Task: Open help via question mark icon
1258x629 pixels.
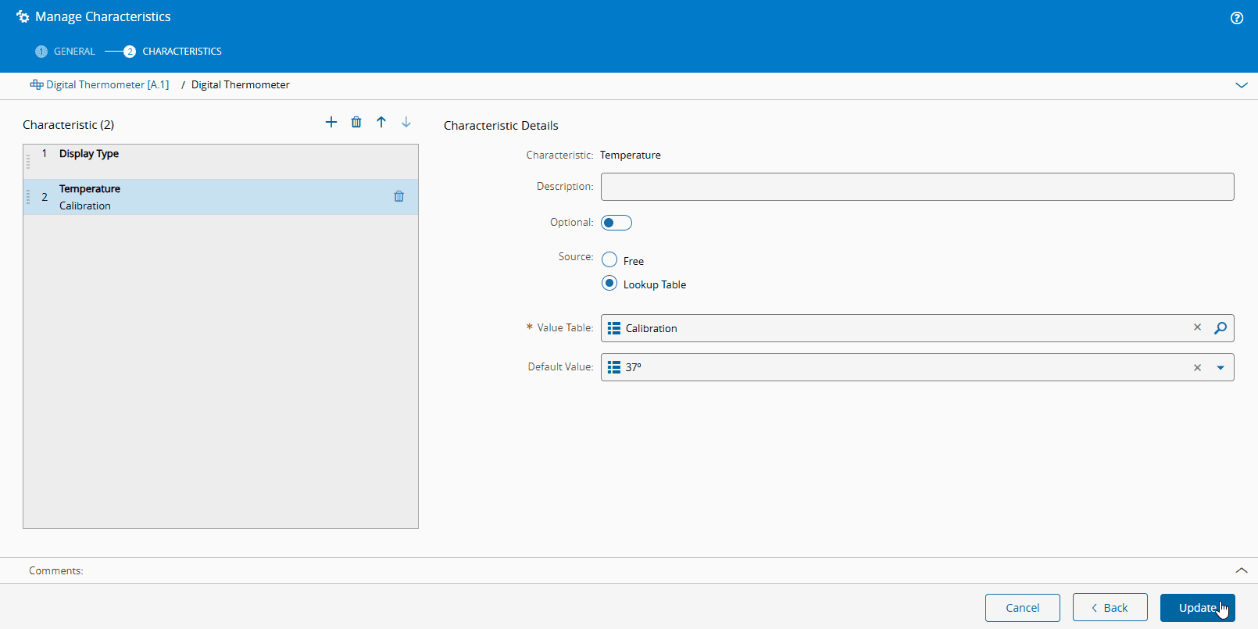Action: coord(1237,18)
